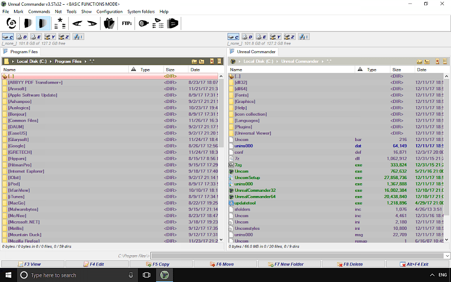451x282 pixels.
Task: Select the UnrealCommander64 exe file
Action: 255,197
